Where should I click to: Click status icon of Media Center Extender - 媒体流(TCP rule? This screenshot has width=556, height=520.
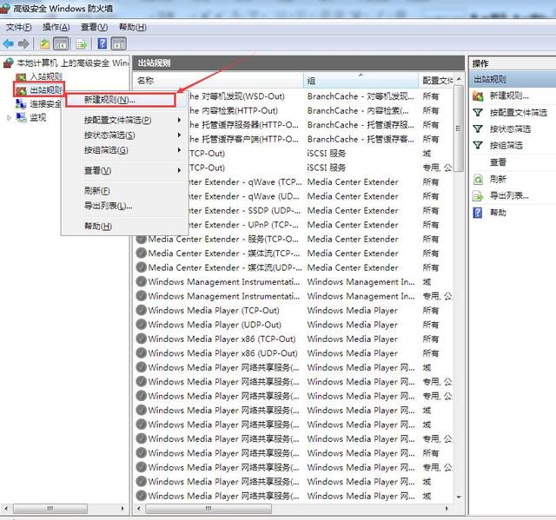[141, 253]
